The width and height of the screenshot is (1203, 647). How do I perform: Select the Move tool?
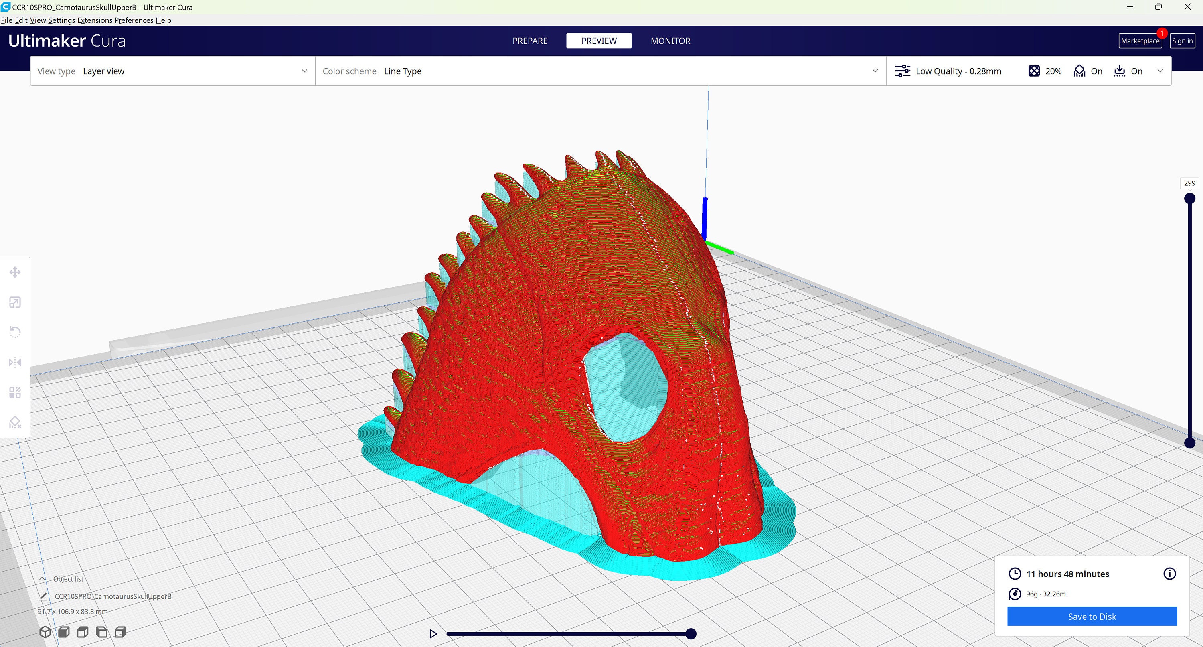point(15,272)
